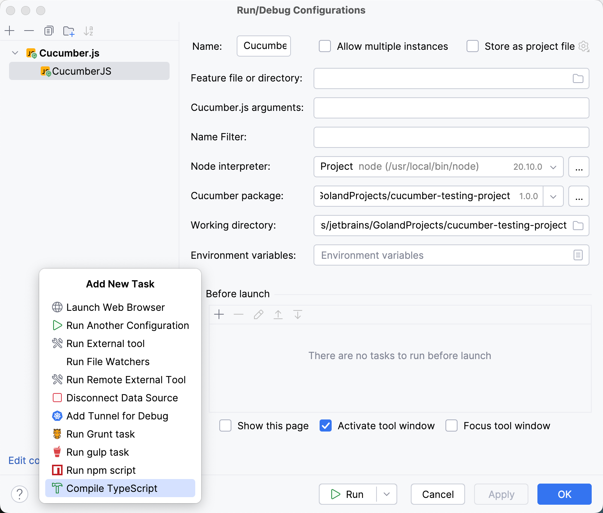Apply the configuration changes
Screen dimensions: 603x513
click(501, 494)
